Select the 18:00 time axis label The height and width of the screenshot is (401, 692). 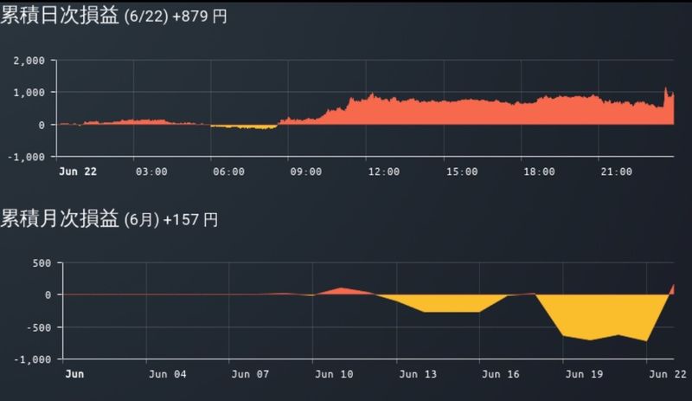point(539,172)
